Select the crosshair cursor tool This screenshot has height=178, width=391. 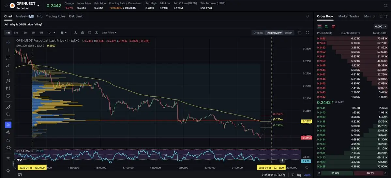tap(8, 42)
